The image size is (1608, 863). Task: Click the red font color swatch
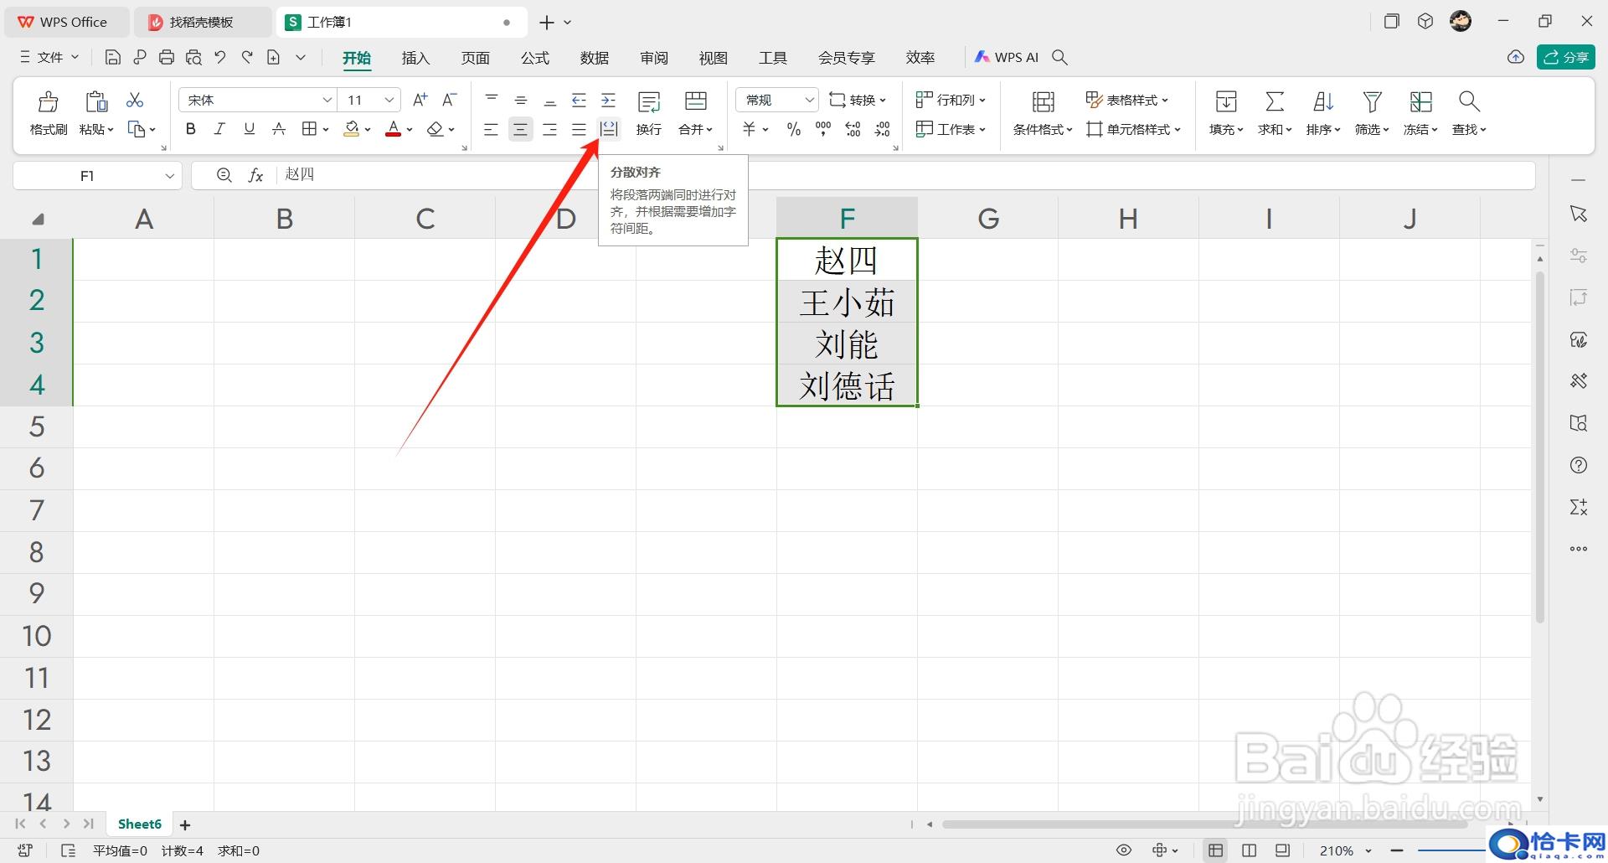point(393,129)
